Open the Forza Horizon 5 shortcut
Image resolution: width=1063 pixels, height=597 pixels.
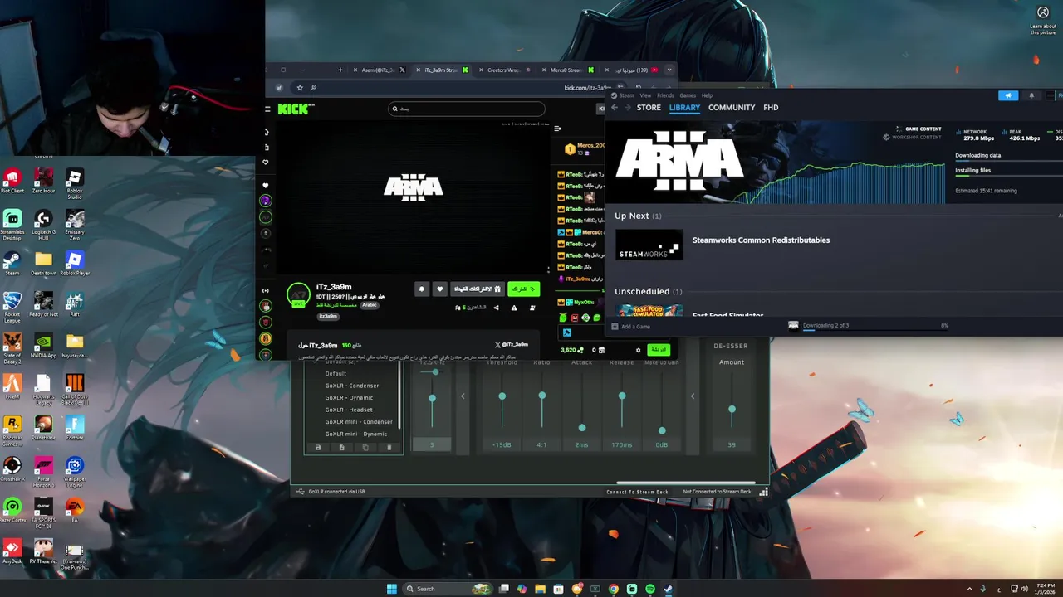pos(43,472)
